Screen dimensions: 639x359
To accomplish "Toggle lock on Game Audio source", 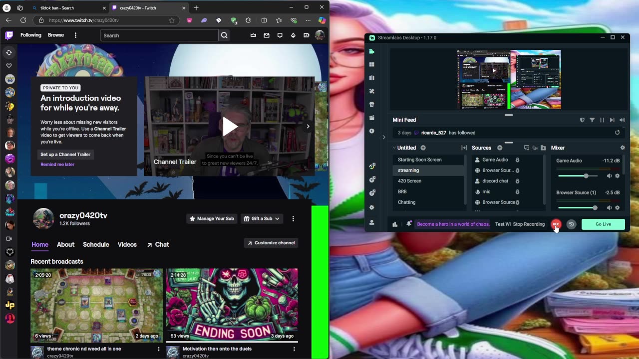I will [x=517, y=160].
